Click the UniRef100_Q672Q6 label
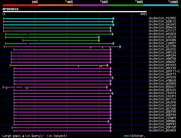This screenshot has height=138, width=181. [x=162, y=109]
